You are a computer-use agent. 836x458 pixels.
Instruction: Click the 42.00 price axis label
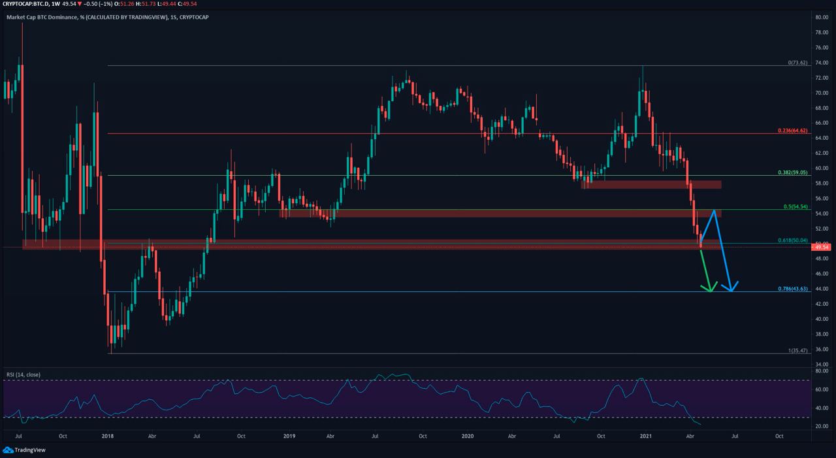point(821,304)
